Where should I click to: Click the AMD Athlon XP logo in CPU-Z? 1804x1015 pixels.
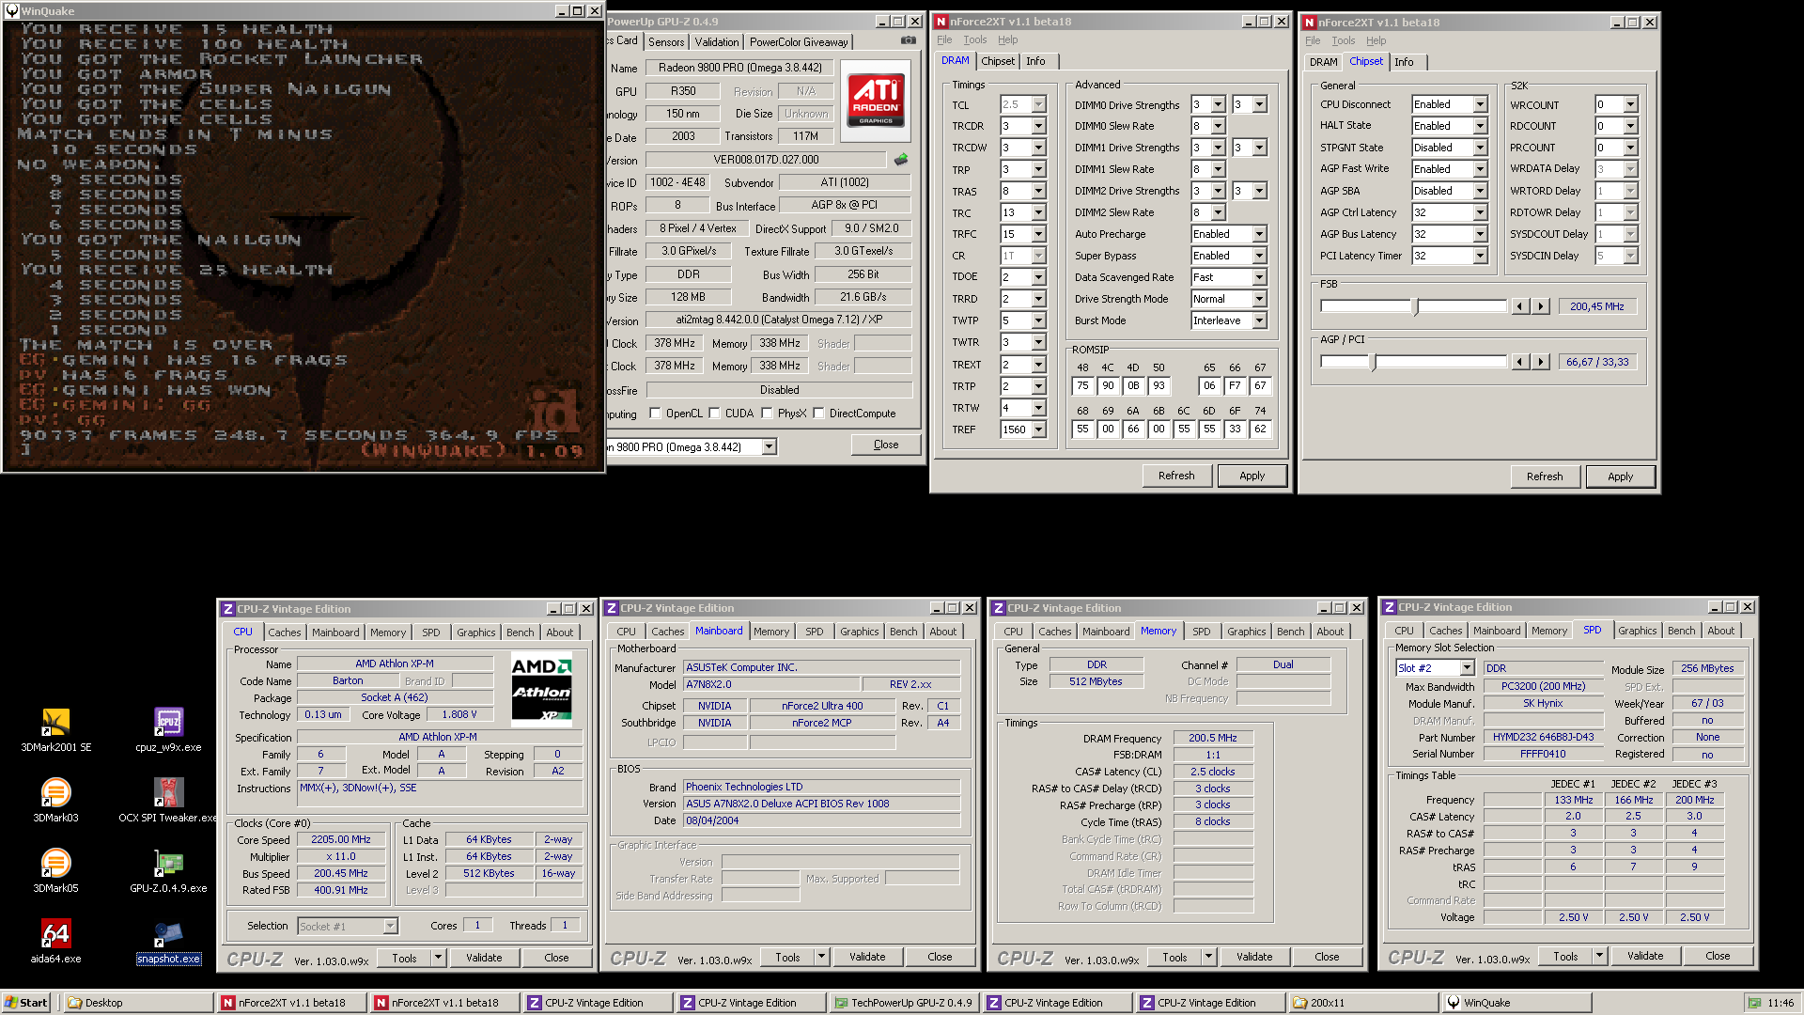(x=541, y=691)
